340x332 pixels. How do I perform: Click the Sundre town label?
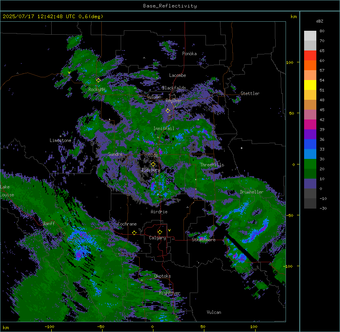coord(115,154)
